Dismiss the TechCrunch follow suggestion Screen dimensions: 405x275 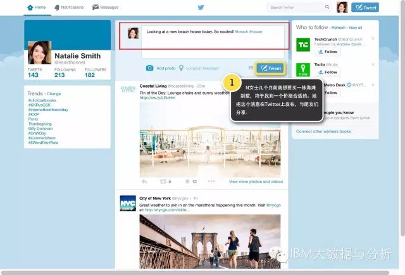pyautogui.click(x=373, y=39)
